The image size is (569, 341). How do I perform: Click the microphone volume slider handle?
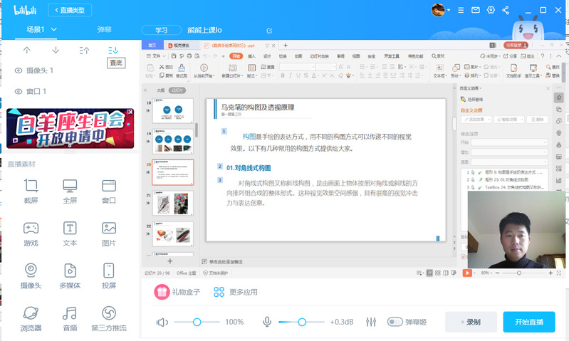302,322
